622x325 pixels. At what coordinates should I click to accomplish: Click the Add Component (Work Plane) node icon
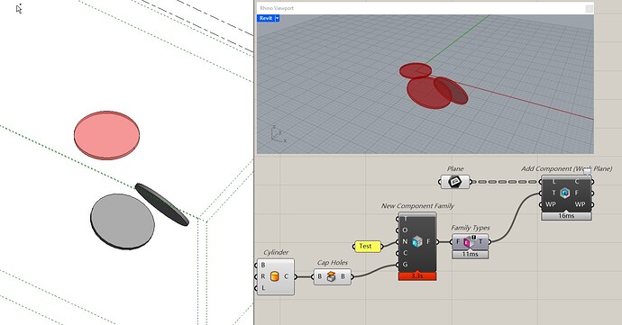click(x=565, y=193)
